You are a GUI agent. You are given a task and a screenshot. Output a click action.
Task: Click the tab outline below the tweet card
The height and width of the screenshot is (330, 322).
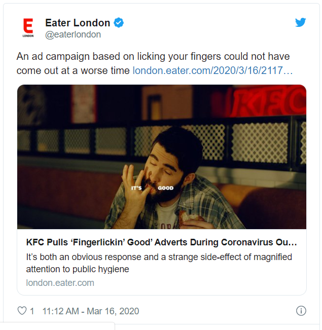click(x=57, y=326)
